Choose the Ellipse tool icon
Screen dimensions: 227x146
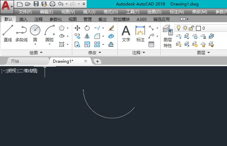coord(62,36)
